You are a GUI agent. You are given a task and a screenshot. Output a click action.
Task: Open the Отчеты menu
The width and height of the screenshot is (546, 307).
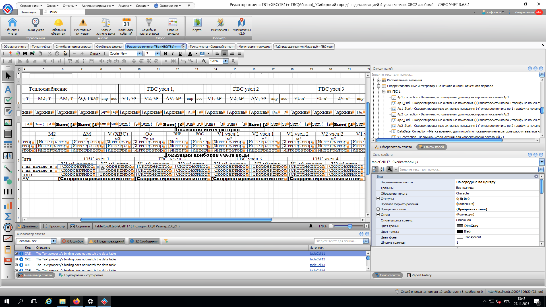point(70,5)
